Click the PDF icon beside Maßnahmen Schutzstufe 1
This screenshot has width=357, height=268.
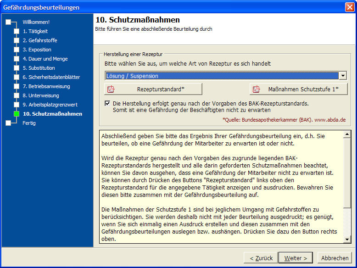point(256,89)
